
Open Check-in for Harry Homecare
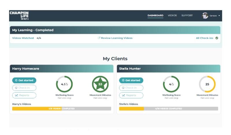tap(24, 88)
